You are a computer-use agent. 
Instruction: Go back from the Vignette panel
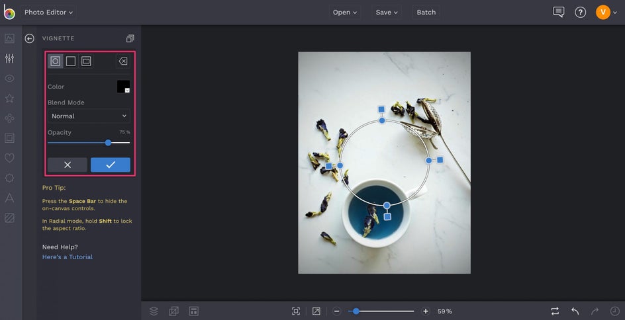[x=30, y=38]
